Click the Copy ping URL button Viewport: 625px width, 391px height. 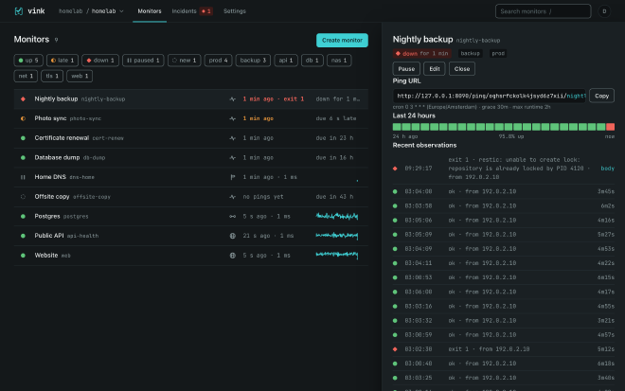click(x=601, y=96)
